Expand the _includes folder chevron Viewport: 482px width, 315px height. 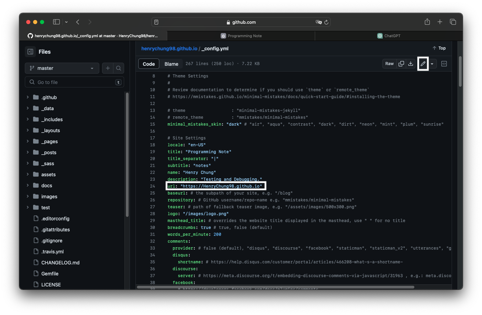tap(28, 119)
